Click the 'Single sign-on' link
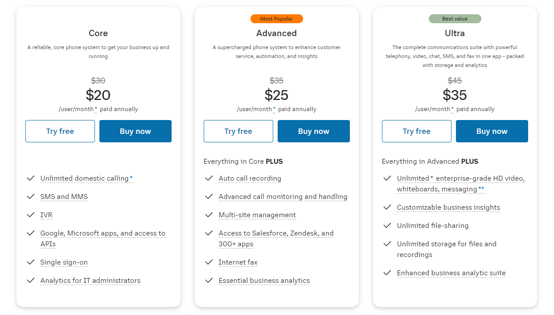The image size is (554, 315). coord(64,262)
